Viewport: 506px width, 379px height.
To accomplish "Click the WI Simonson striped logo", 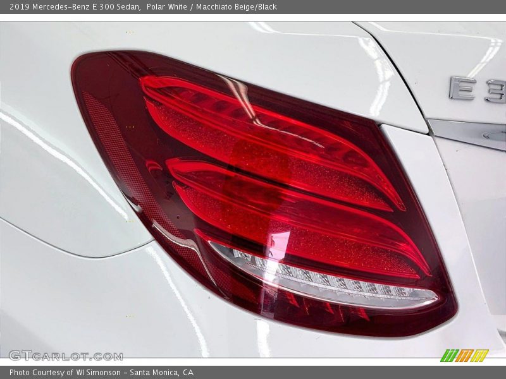I will pos(464,356).
